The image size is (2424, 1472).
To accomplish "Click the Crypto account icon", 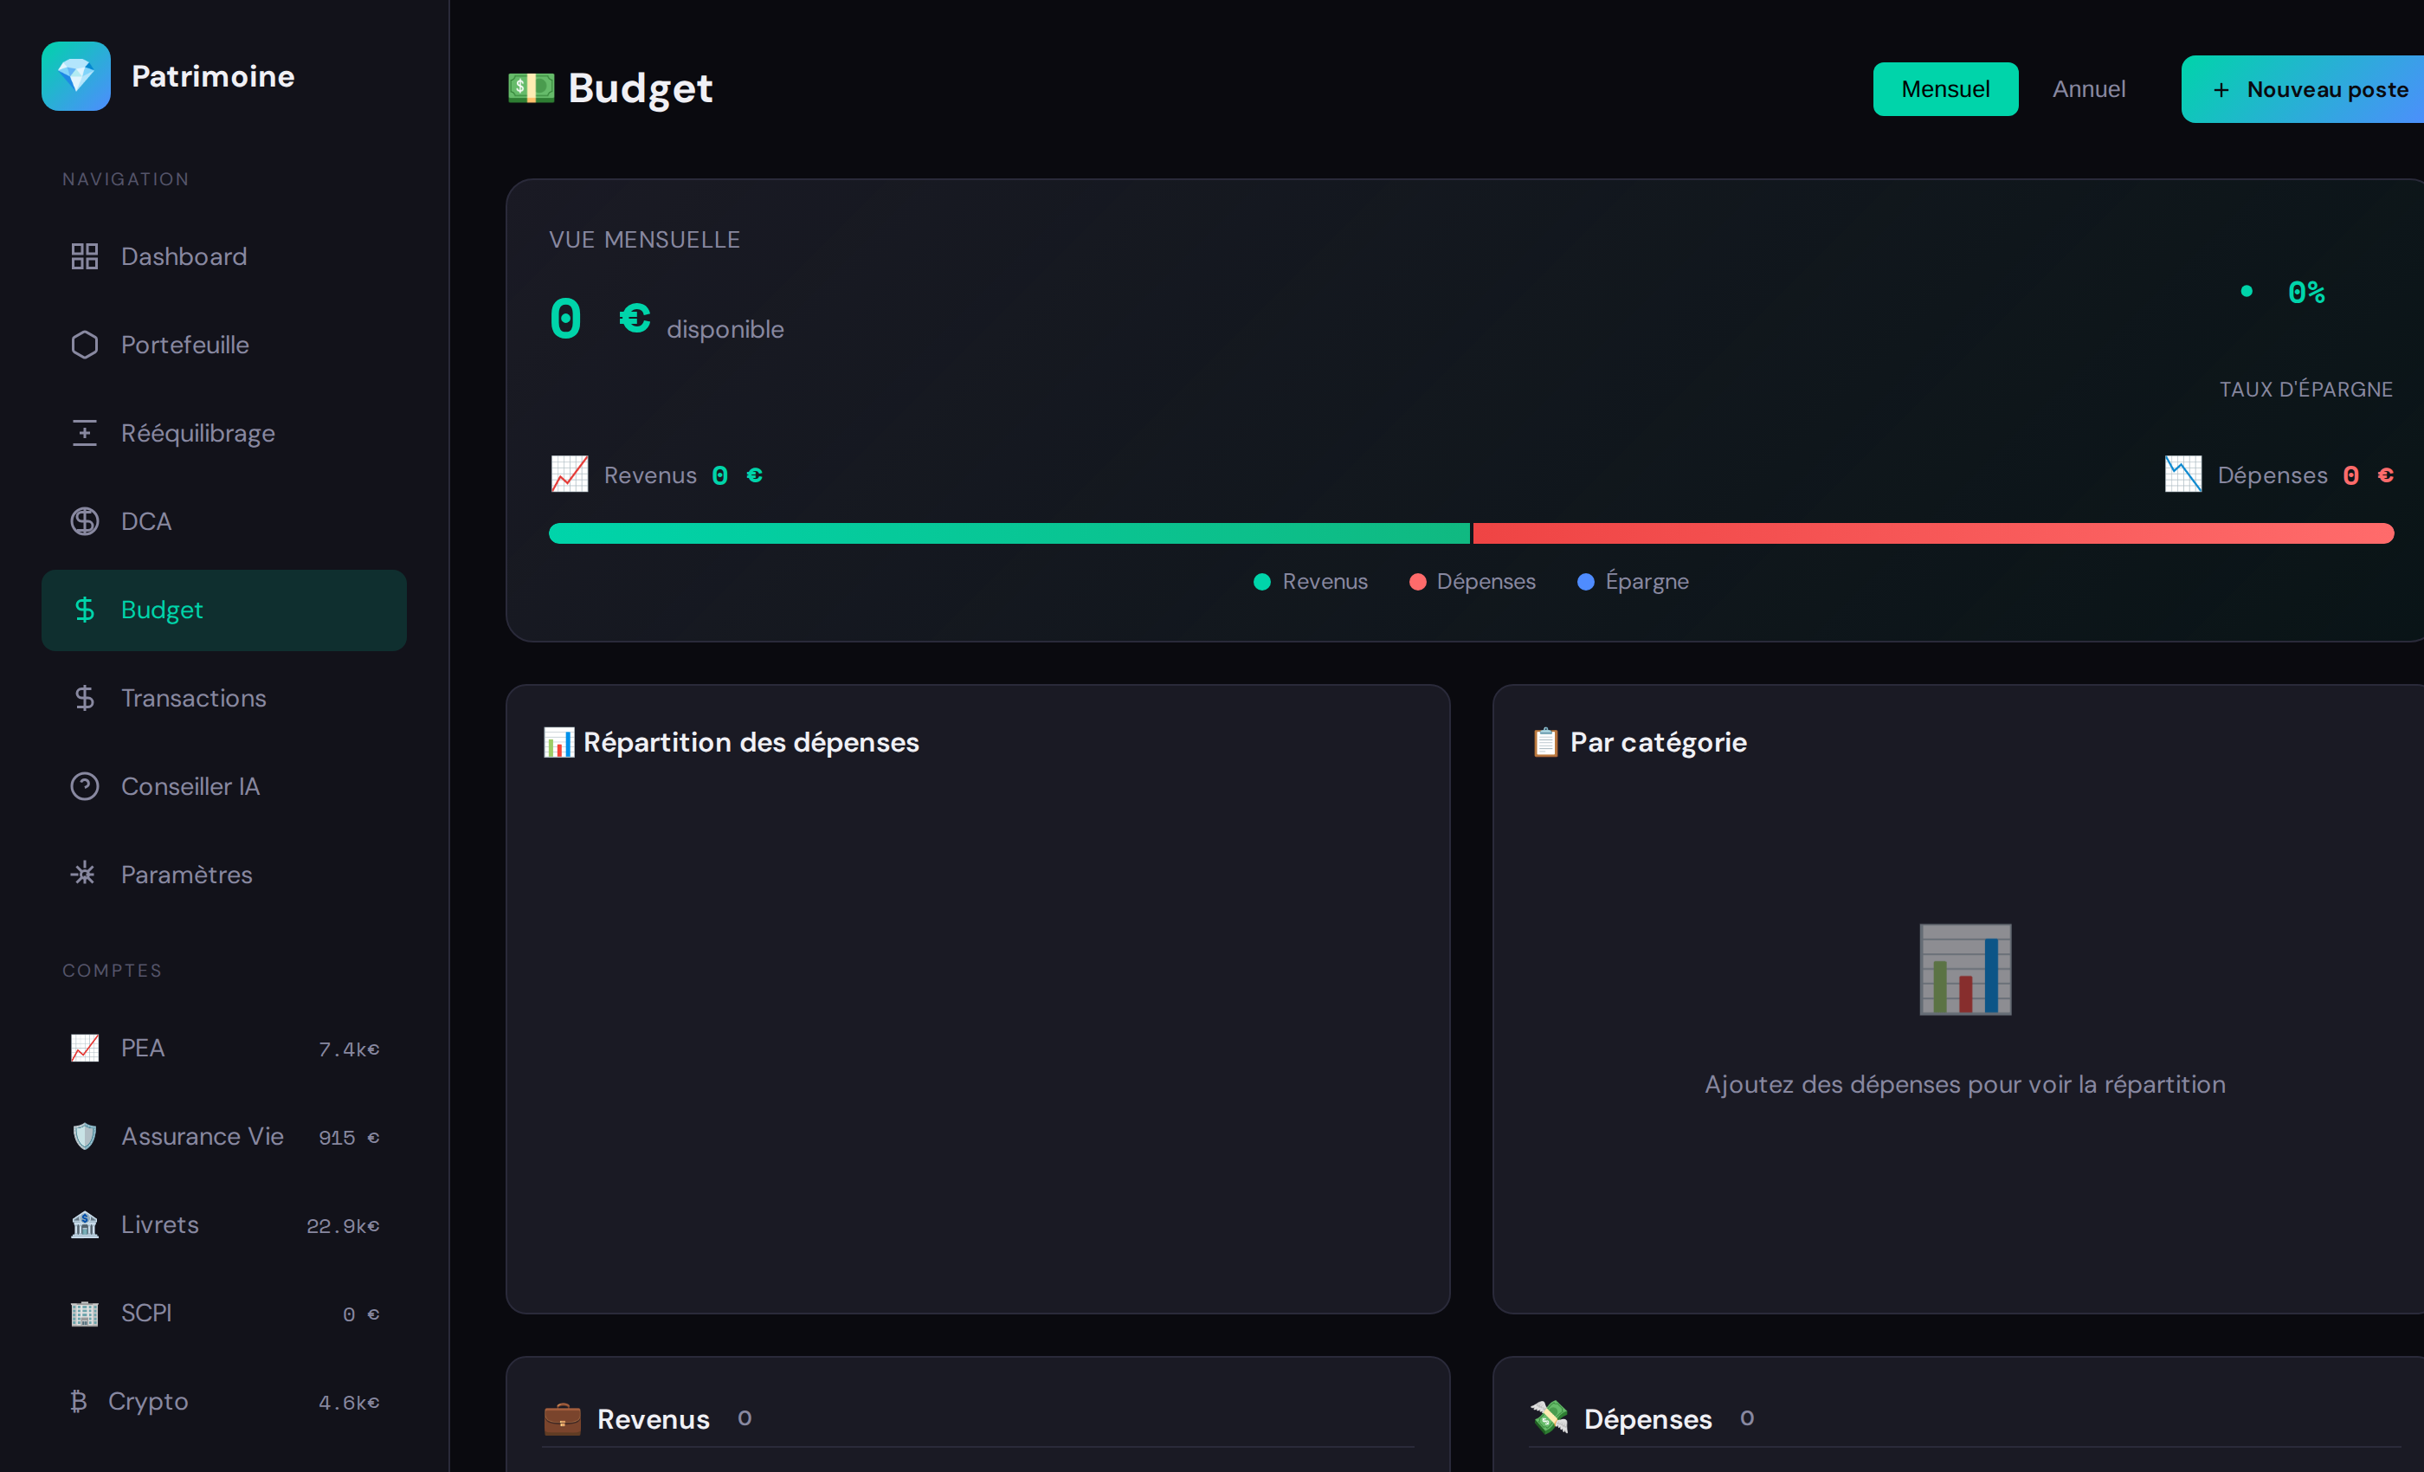I will point(80,1401).
